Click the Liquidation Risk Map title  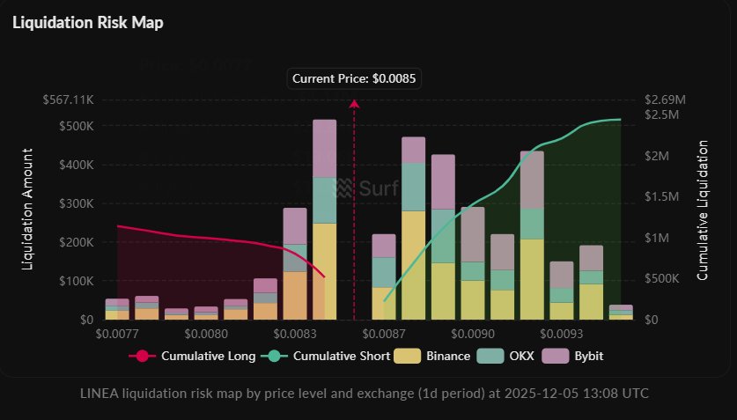(87, 22)
